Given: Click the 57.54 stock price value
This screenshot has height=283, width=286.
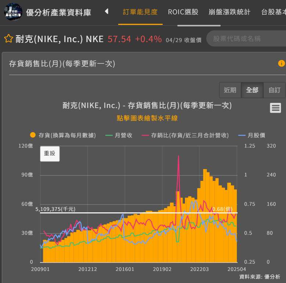Looking at the screenshot, I should [x=119, y=39].
